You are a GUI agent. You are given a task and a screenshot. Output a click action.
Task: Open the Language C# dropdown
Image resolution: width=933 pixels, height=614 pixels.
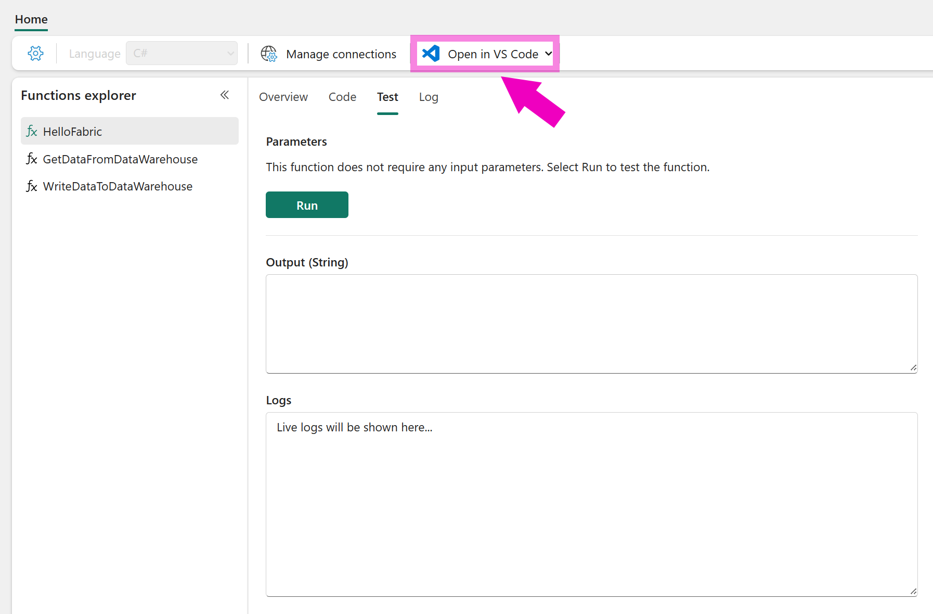click(182, 53)
